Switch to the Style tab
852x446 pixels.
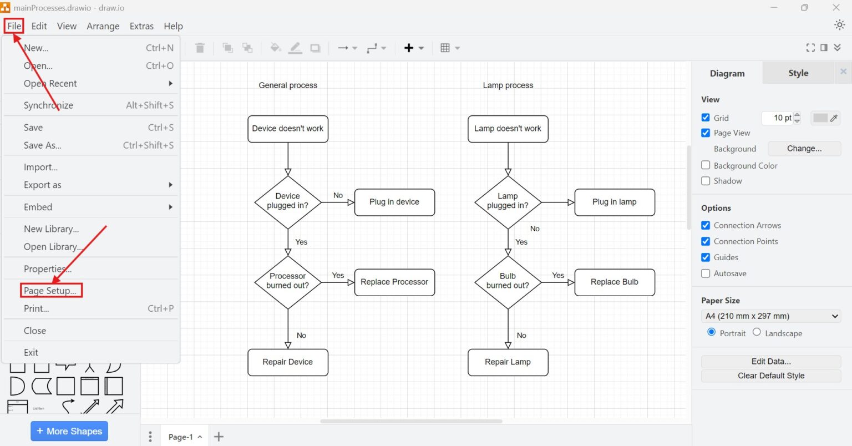point(798,73)
